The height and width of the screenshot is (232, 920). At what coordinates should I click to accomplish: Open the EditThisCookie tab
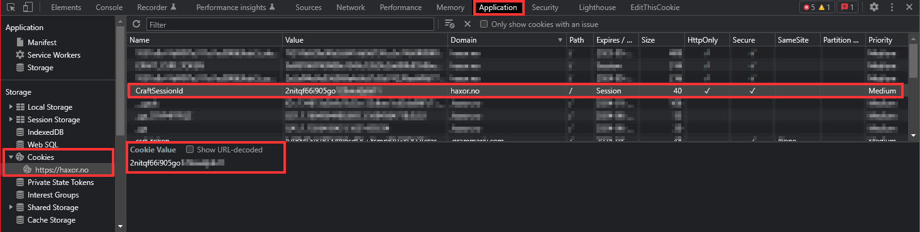[x=655, y=8]
